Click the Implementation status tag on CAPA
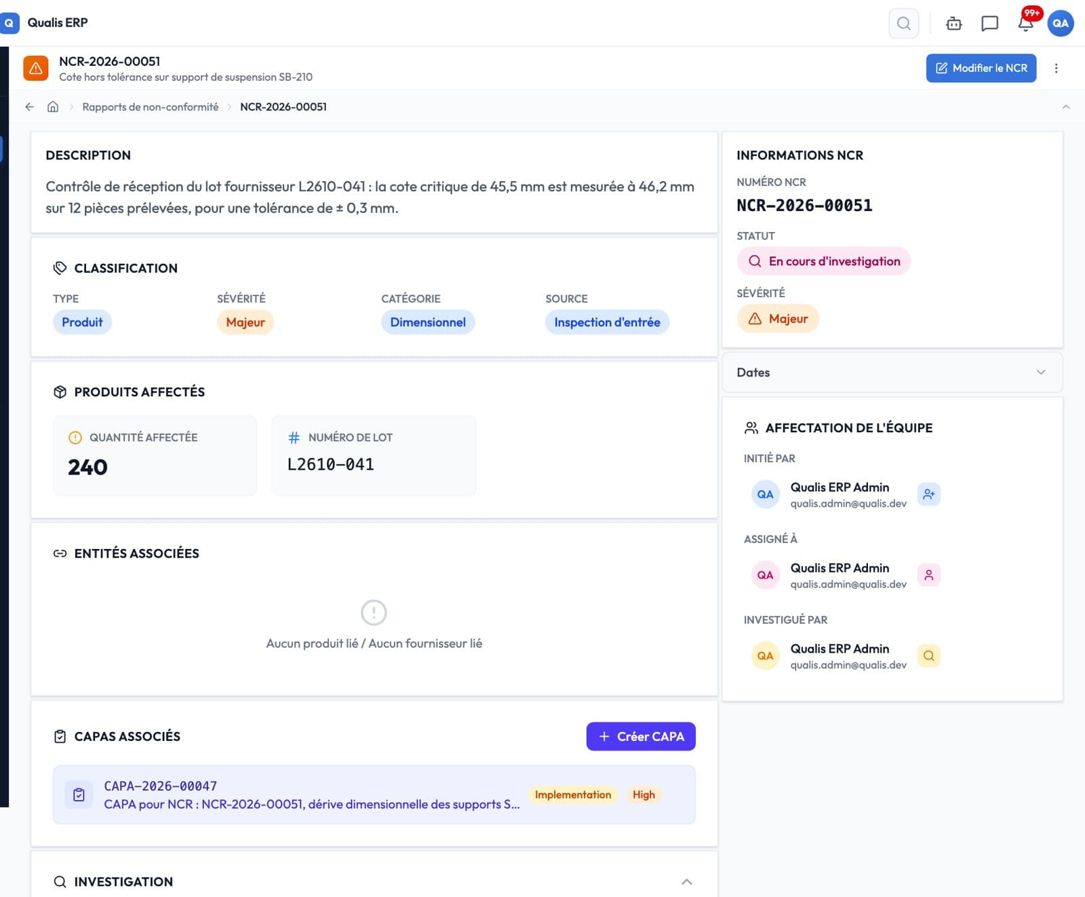Image resolution: width=1085 pixels, height=897 pixels. pyautogui.click(x=573, y=795)
